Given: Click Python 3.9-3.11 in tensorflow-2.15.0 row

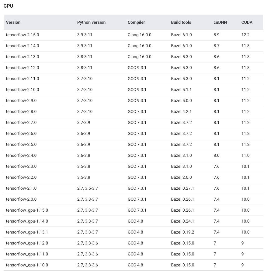Looking at the screenshot, I should coord(85,35).
